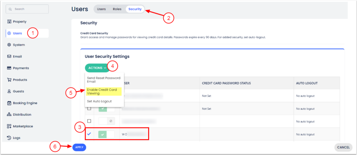Tick the checkbox of the disabled-user row
Image resolution: width=357 pixels, height=155 pixels.
point(89,121)
